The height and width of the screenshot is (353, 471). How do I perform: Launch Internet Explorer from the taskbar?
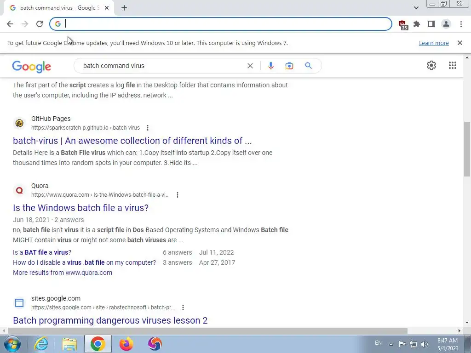[41, 344]
